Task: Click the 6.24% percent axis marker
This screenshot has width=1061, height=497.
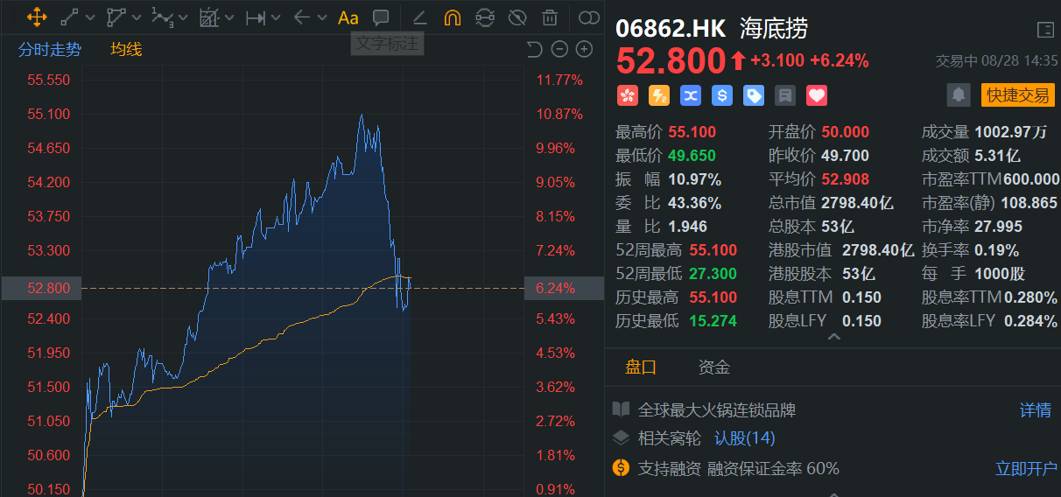Action: pos(564,288)
